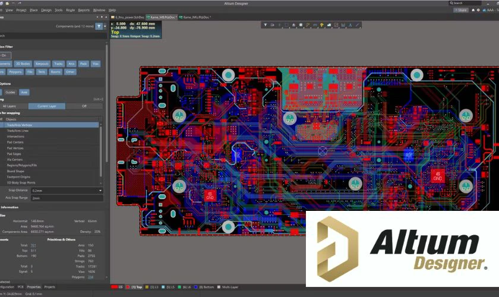
Task: Switch to the PCB panel tab
Action: click(x=20, y=287)
